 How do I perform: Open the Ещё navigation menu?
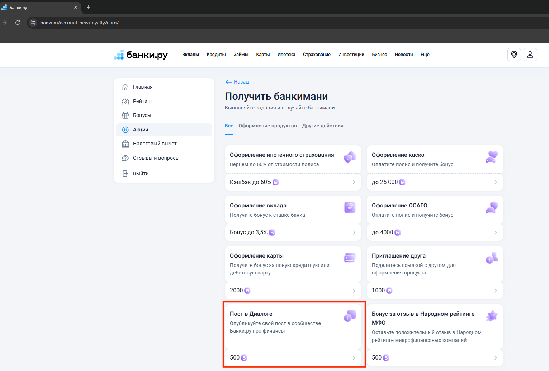[425, 55]
